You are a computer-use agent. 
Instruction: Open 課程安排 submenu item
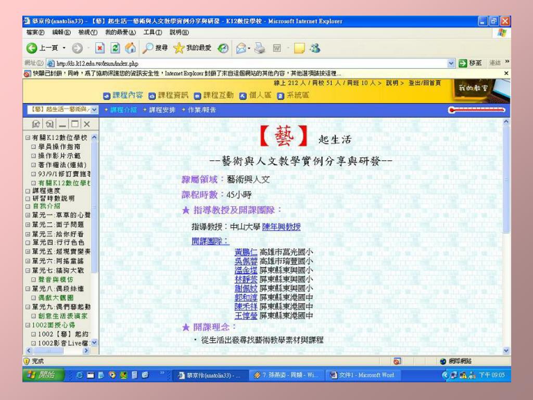162,110
